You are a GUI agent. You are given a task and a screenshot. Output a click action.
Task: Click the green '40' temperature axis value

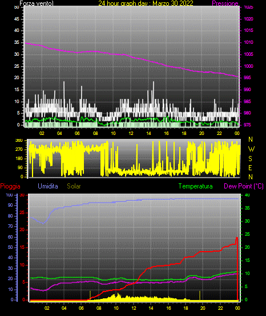tap(247, 195)
